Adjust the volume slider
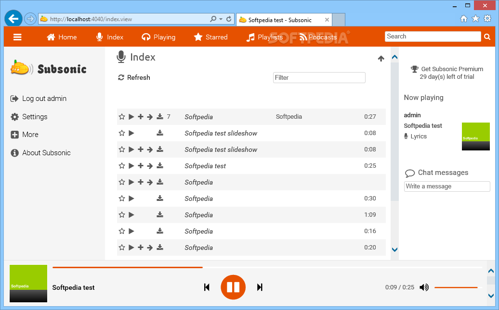This screenshot has width=499, height=310. [x=458, y=287]
